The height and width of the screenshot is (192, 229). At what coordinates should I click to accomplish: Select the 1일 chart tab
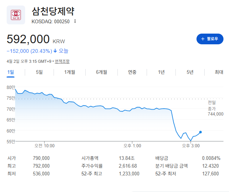point(11,72)
